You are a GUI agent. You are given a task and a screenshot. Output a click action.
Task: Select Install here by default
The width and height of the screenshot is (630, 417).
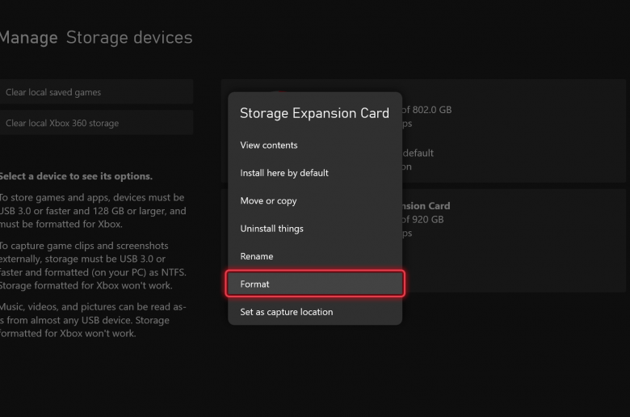[x=315, y=173]
